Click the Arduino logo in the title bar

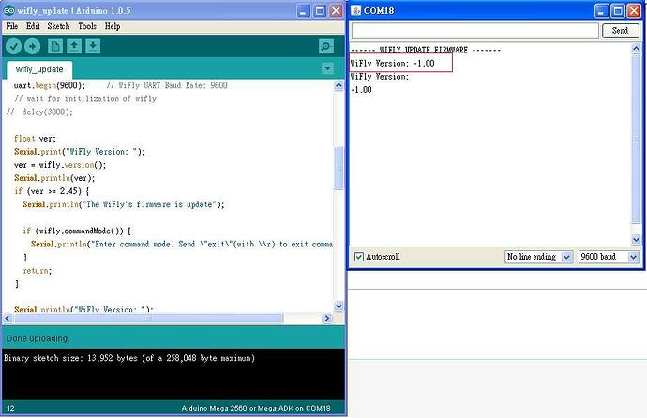click(8, 10)
